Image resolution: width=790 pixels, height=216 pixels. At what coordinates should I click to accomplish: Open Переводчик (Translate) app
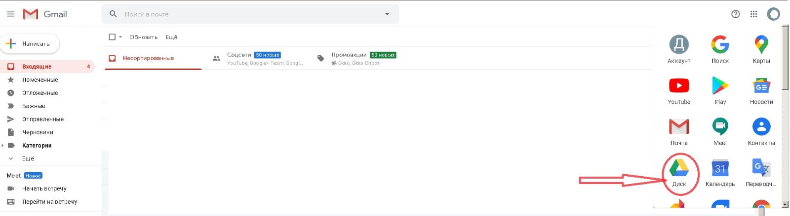click(x=761, y=172)
